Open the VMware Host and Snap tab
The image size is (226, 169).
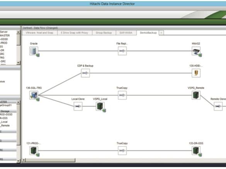(x=39, y=33)
